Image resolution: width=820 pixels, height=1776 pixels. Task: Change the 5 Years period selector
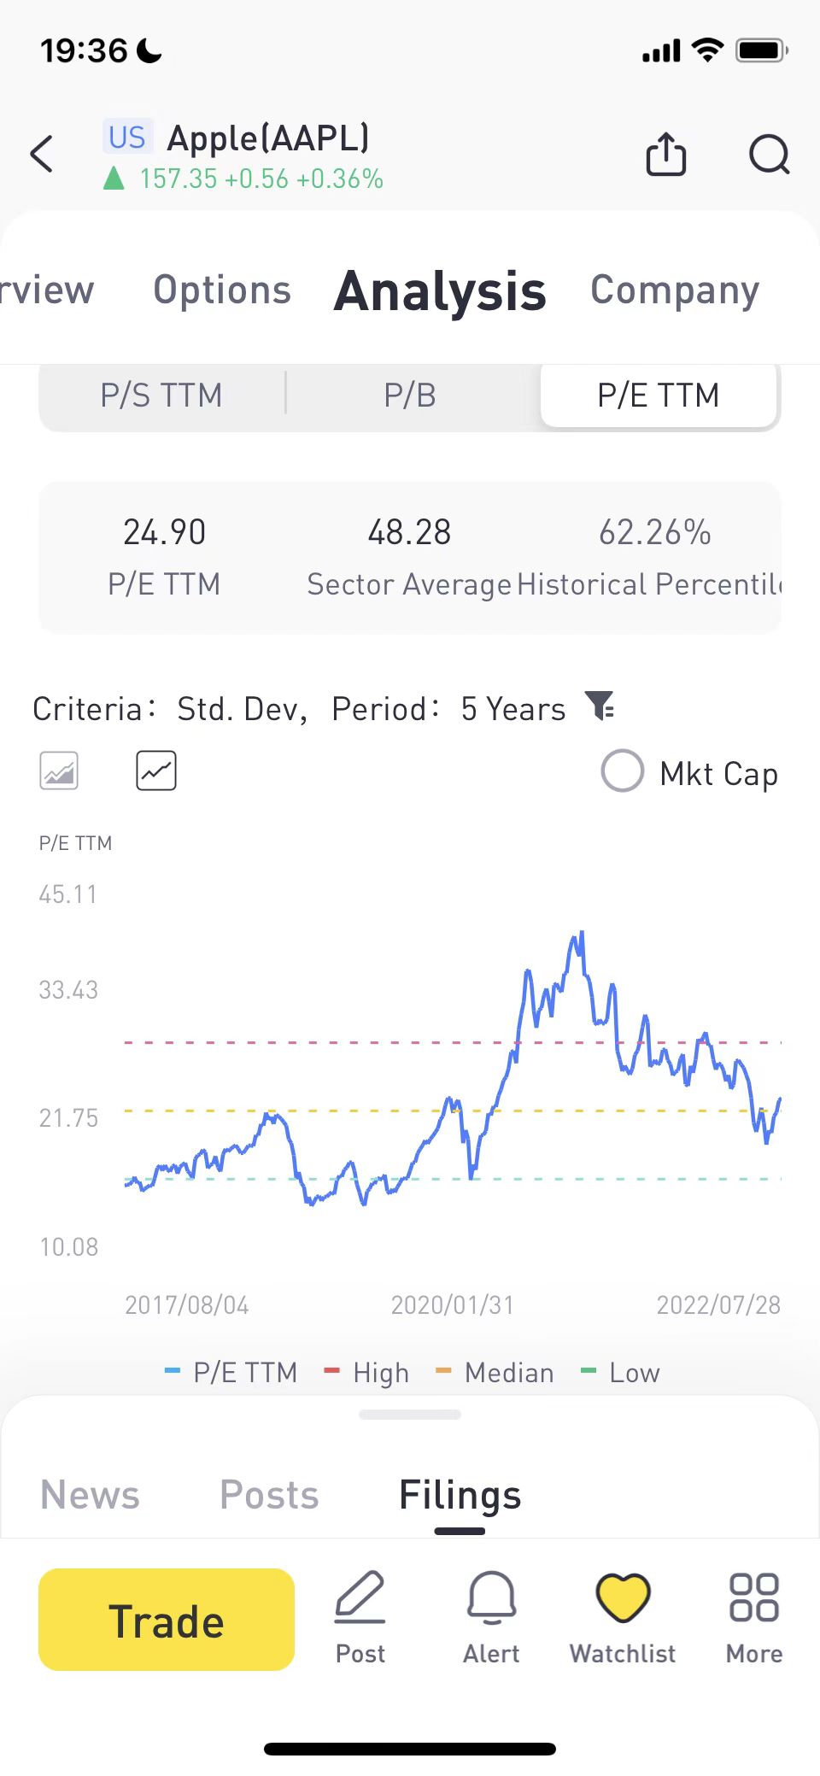point(512,709)
